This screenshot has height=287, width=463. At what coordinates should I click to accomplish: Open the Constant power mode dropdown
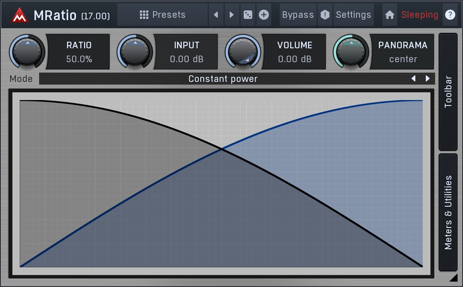tap(223, 79)
